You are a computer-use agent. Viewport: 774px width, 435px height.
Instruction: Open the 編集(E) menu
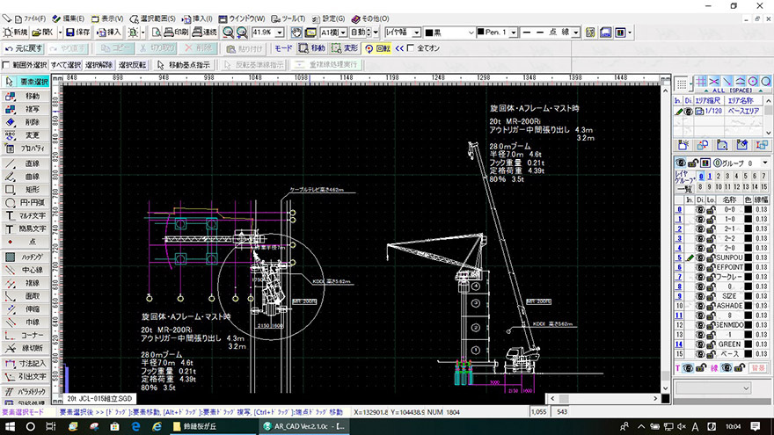point(69,18)
